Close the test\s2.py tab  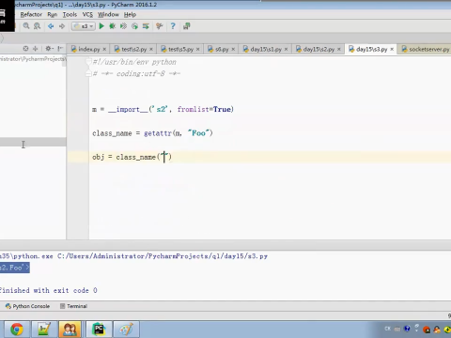(x=151, y=50)
